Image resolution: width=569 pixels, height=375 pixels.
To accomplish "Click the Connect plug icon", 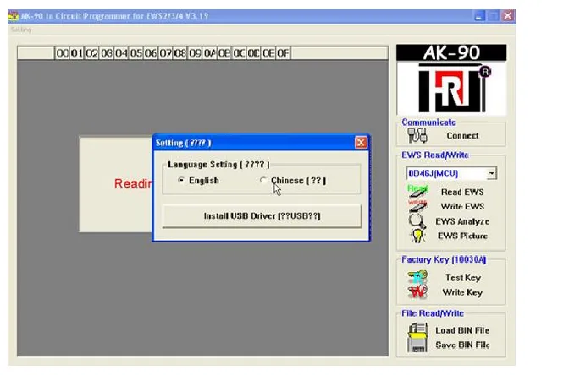I will (418, 136).
